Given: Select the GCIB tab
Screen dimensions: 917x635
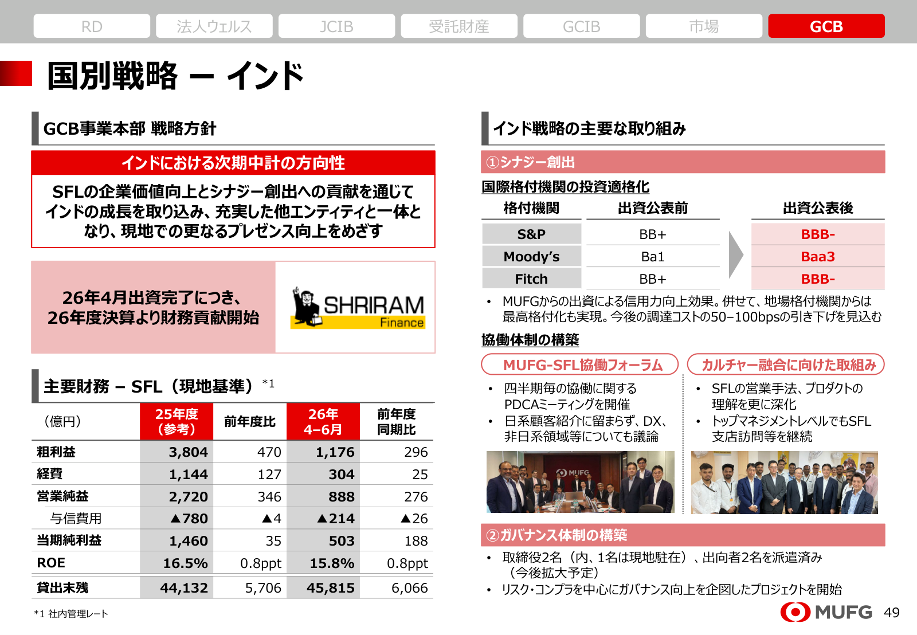Looking at the screenshot, I should click(582, 26).
